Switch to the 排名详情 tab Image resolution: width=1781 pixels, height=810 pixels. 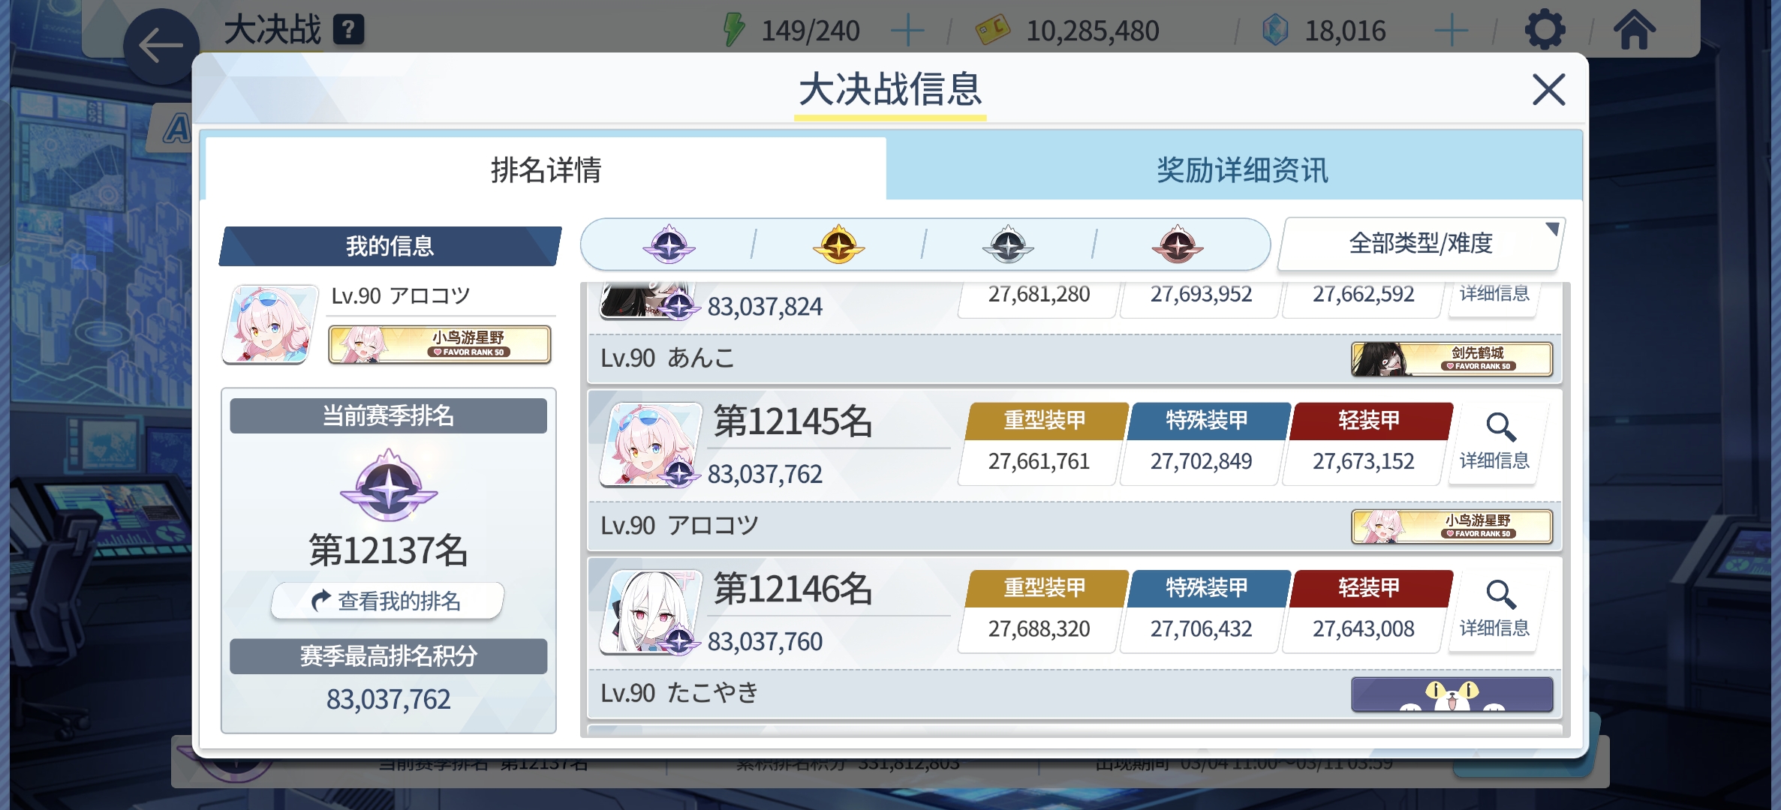coord(546,169)
